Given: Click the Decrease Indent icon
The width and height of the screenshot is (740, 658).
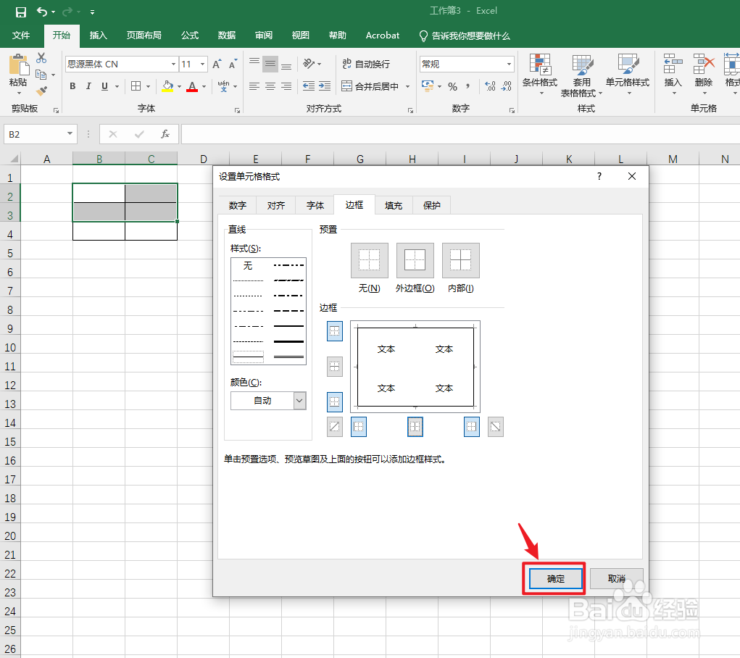Looking at the screenshot, I should [x=309, y=86].
